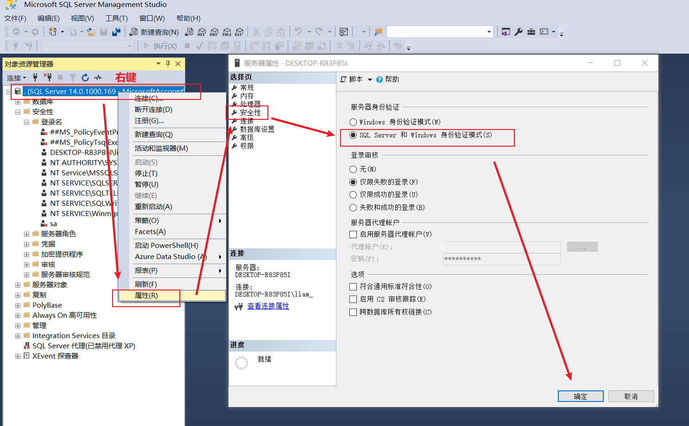The width and height of the screenshot is (689, 426).
Task: Select 仅限成功的登录 radio button
Action: (353, 195)
